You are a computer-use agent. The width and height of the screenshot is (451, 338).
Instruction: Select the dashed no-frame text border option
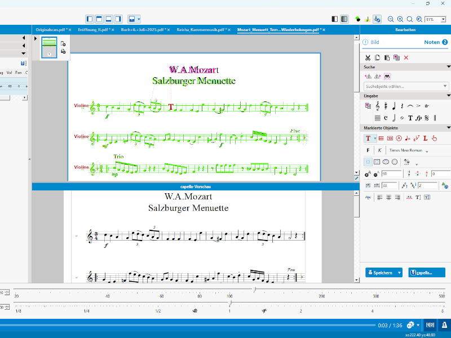coord(368,162)
